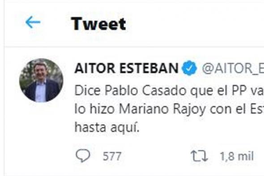Click the retweet arrows icon
Image resolution: width=264 pixels, height=176 pixels.
point(199,156)
